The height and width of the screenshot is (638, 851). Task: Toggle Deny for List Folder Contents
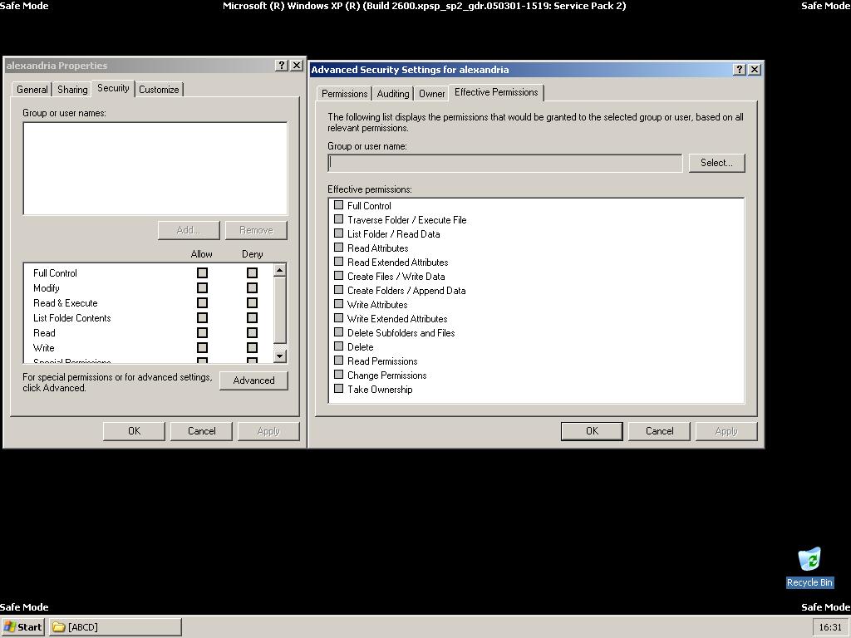(252, 318)
